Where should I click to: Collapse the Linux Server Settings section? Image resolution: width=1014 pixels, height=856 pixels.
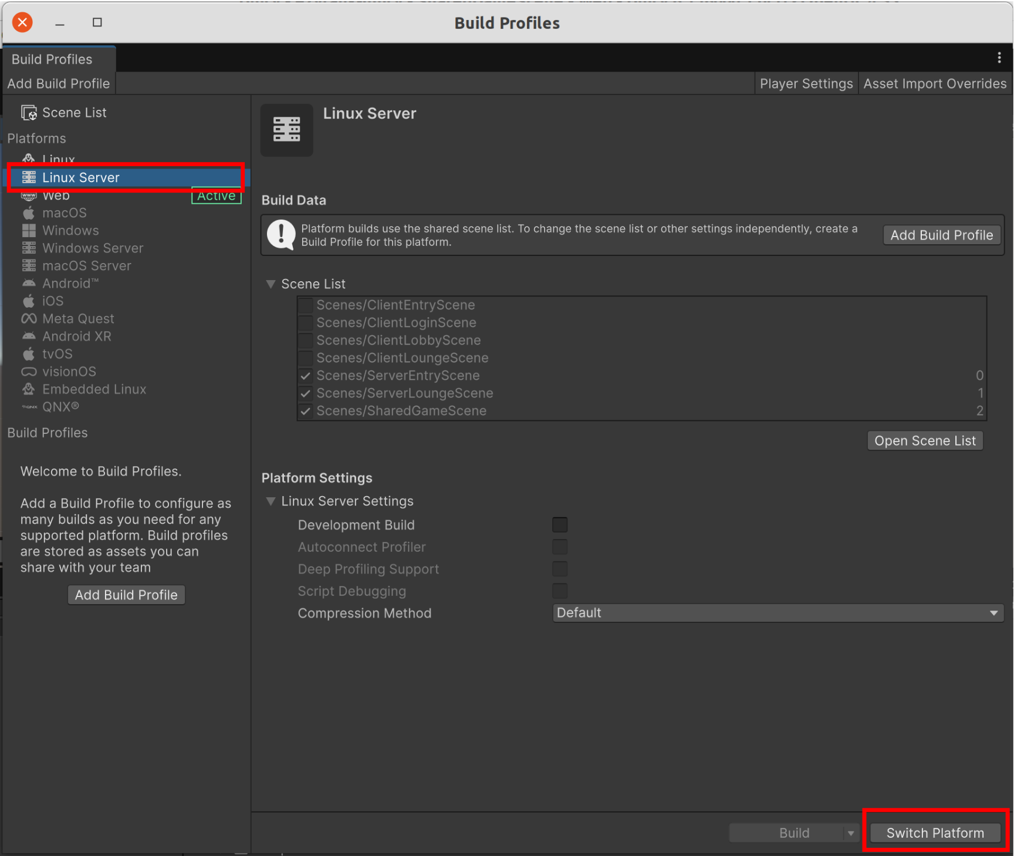tap(271, 501)
